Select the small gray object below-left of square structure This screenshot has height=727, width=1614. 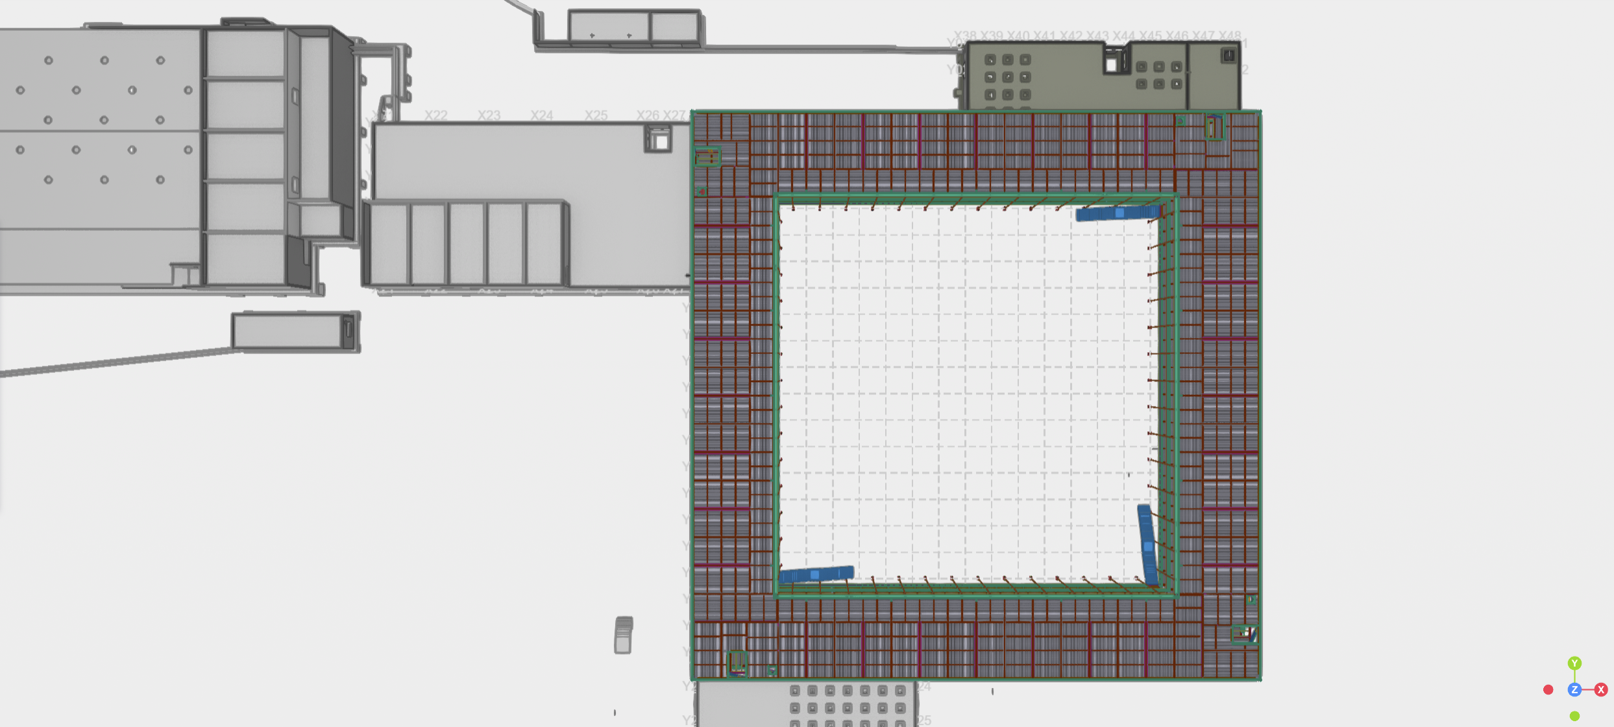[x=623, y=635]
